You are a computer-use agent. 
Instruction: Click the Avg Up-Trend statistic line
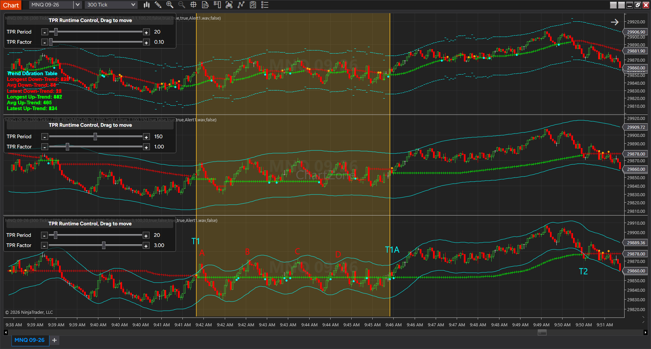(29, 102)
